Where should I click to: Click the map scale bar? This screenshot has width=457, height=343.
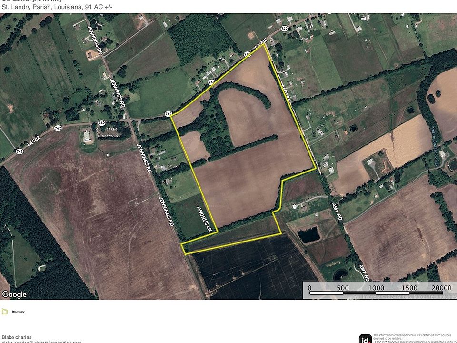tap(380, 291)
